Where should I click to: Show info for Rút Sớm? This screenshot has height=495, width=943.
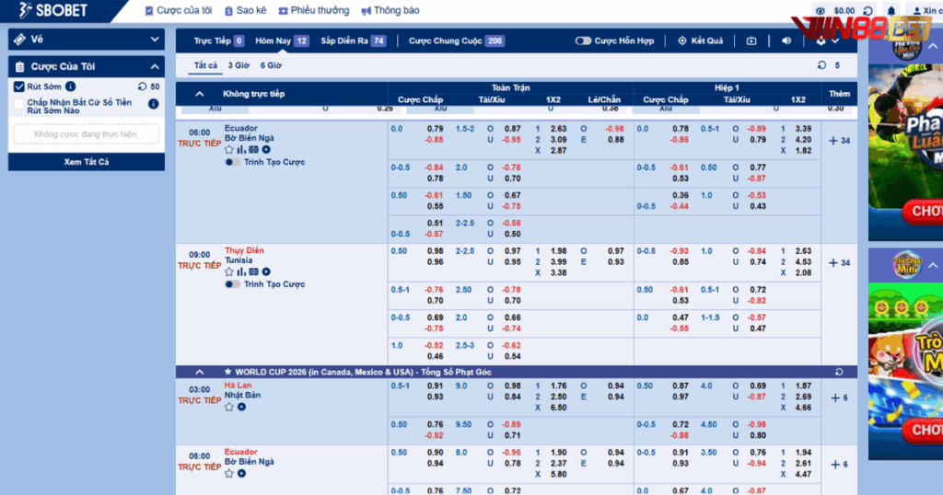pos(70,86)
